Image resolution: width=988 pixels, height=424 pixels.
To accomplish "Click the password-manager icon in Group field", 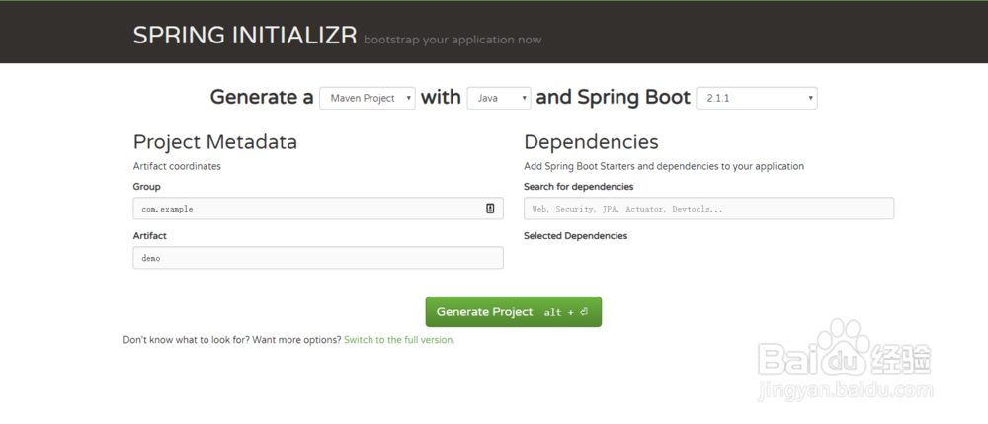I will point(490,209).
